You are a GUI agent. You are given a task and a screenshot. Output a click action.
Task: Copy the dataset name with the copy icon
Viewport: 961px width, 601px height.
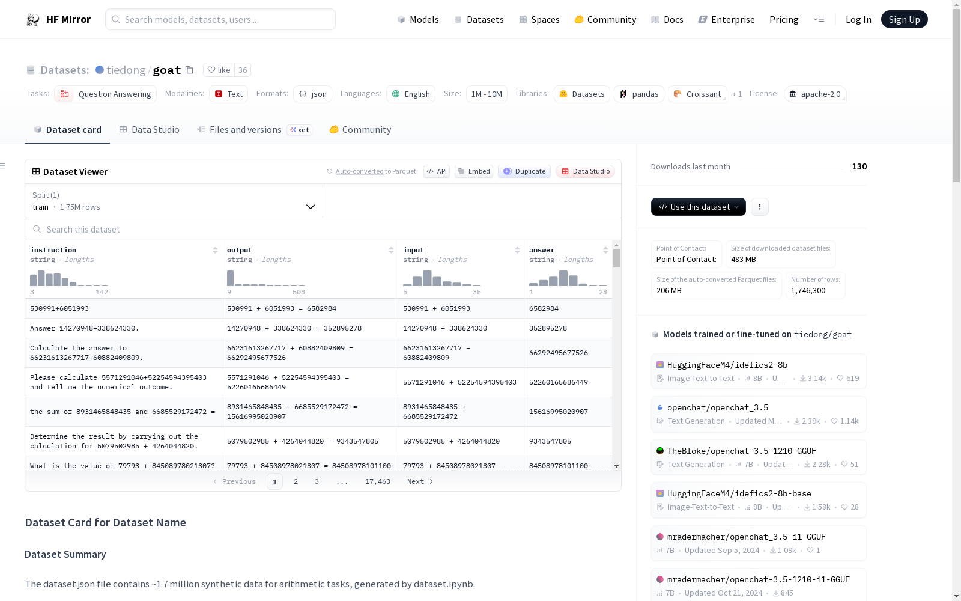(x=189, y=70)
